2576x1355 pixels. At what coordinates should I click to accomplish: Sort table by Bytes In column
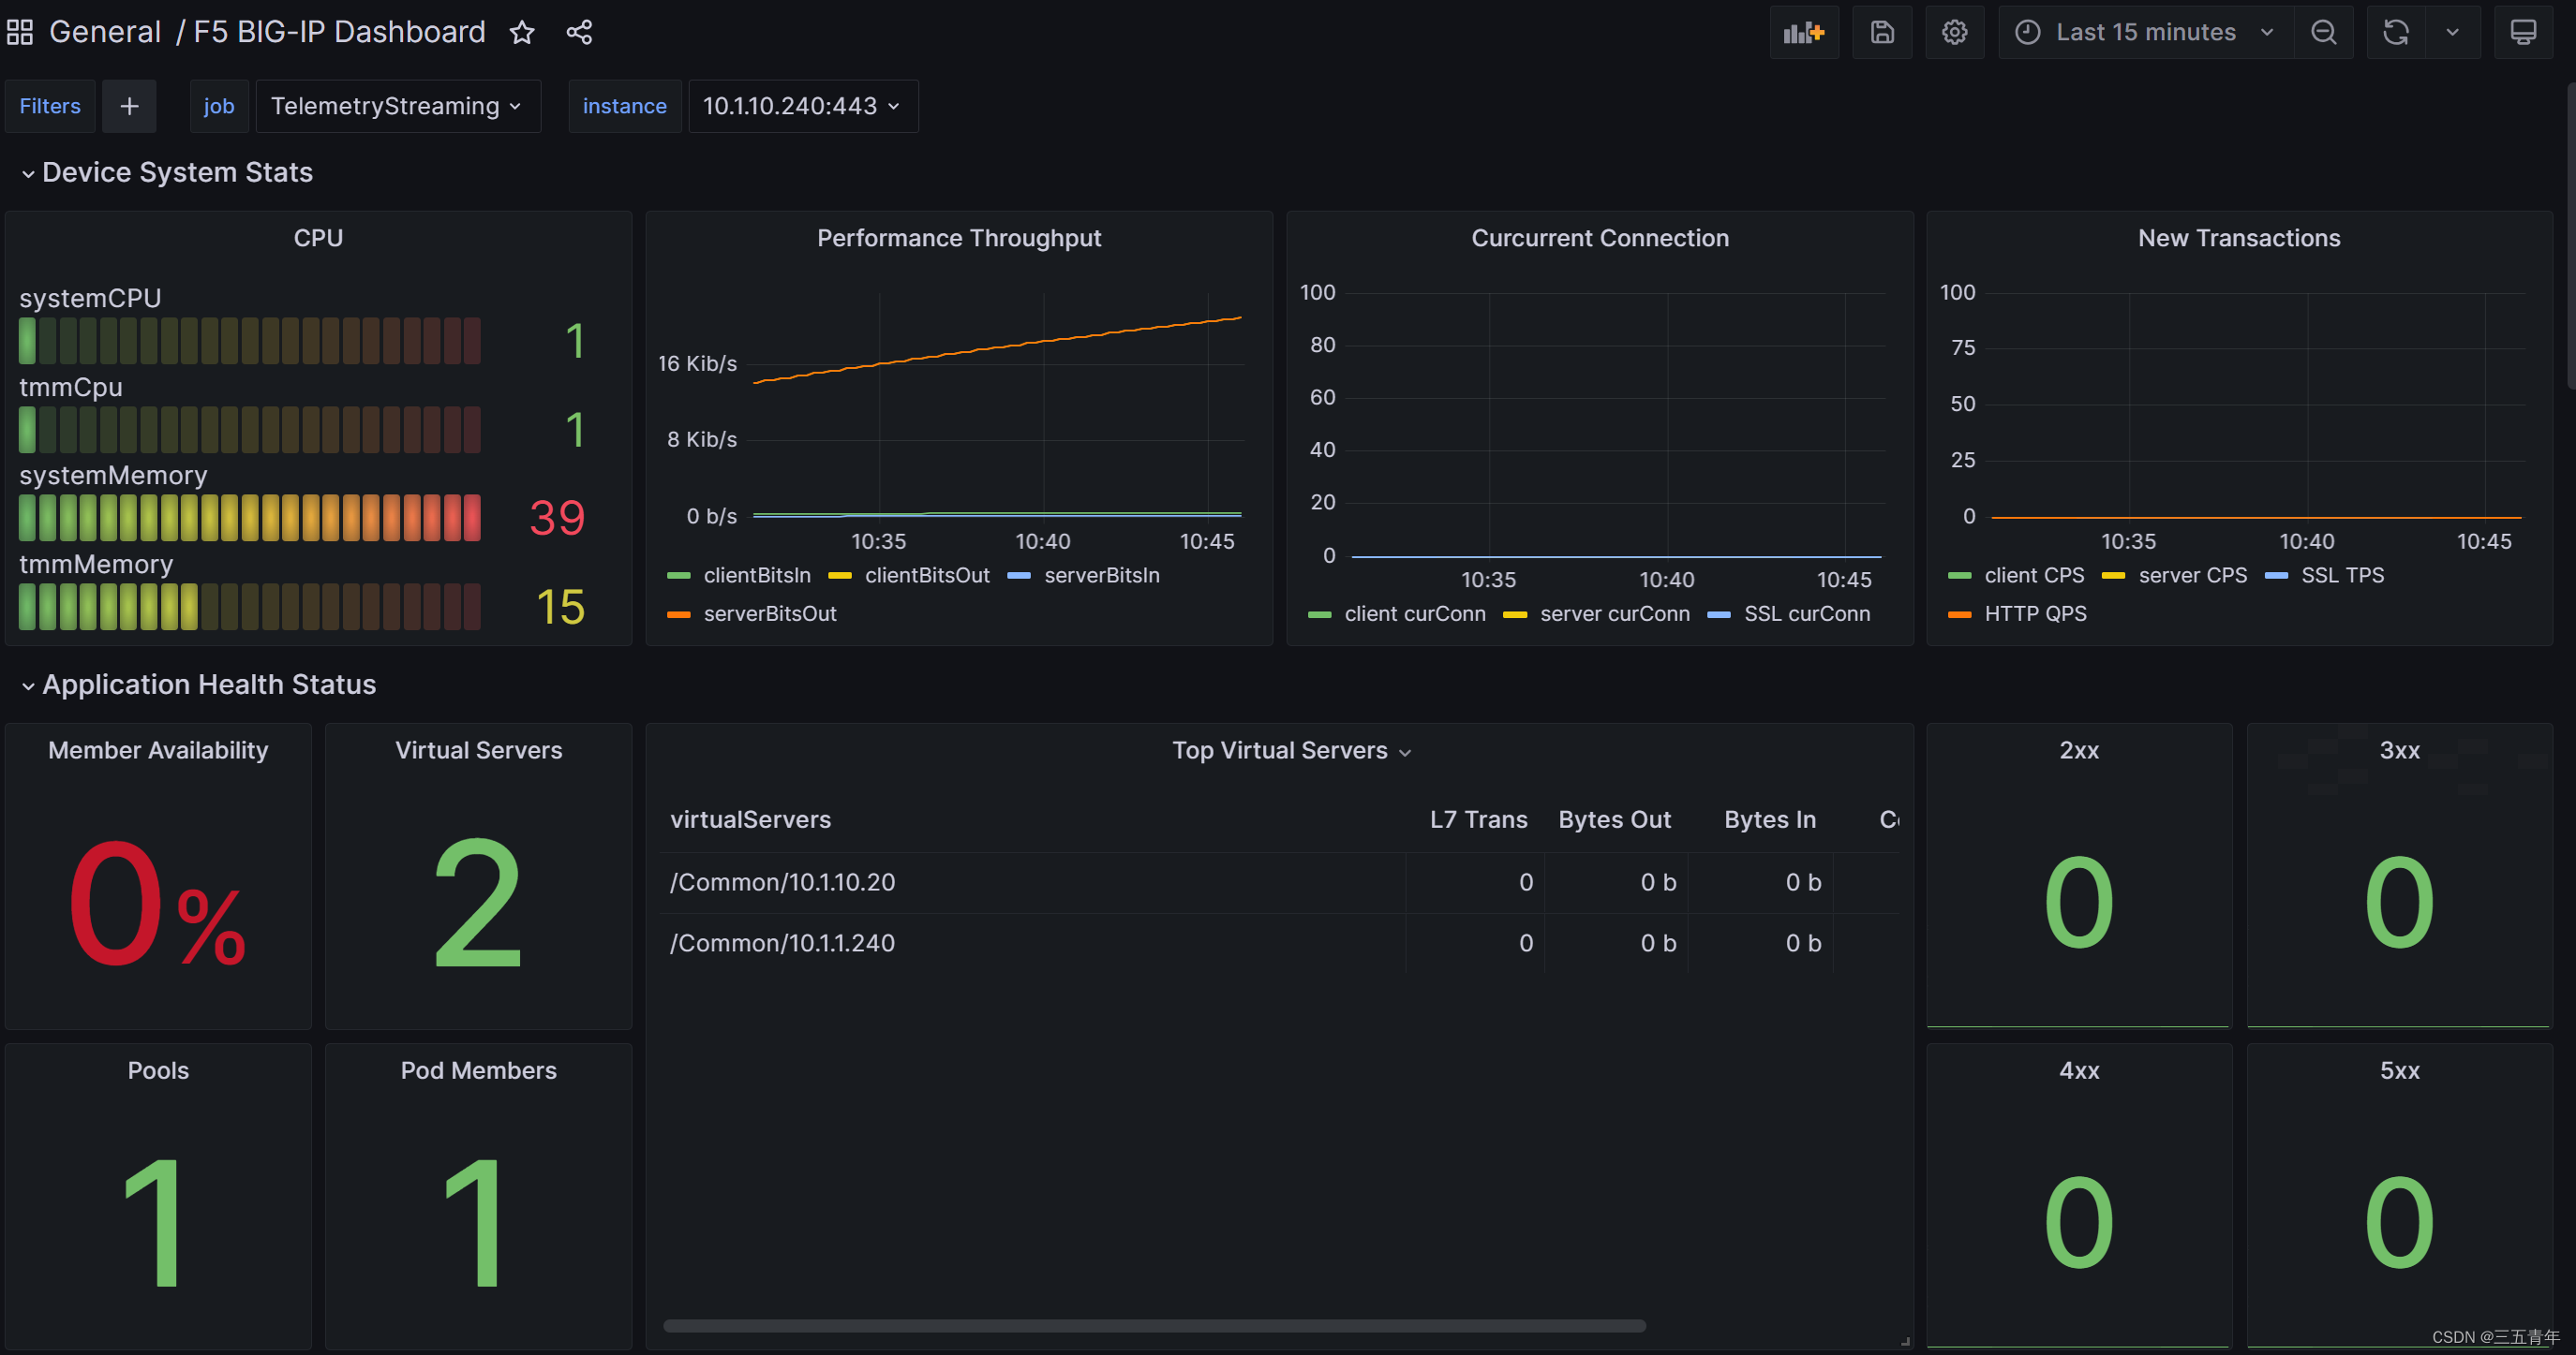point(1769,819)
